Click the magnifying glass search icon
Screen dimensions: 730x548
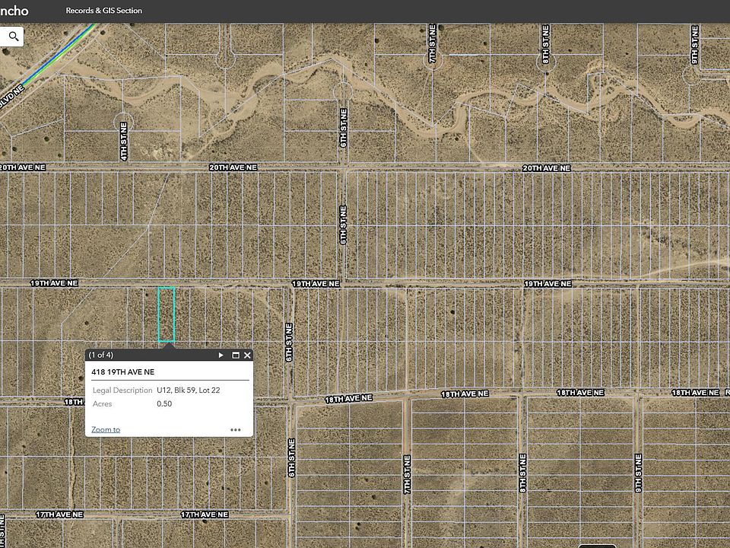(14, 36)
